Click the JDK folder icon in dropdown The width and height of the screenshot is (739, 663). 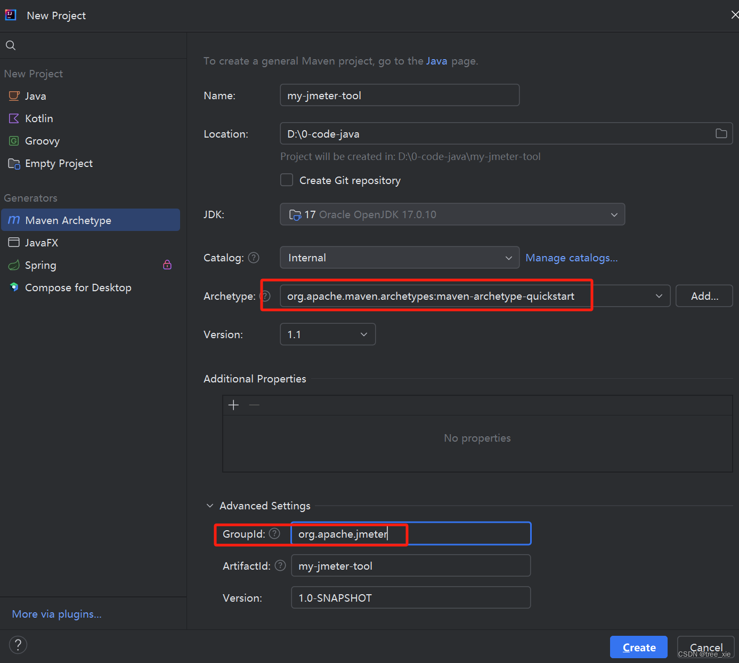coord(295,214)
